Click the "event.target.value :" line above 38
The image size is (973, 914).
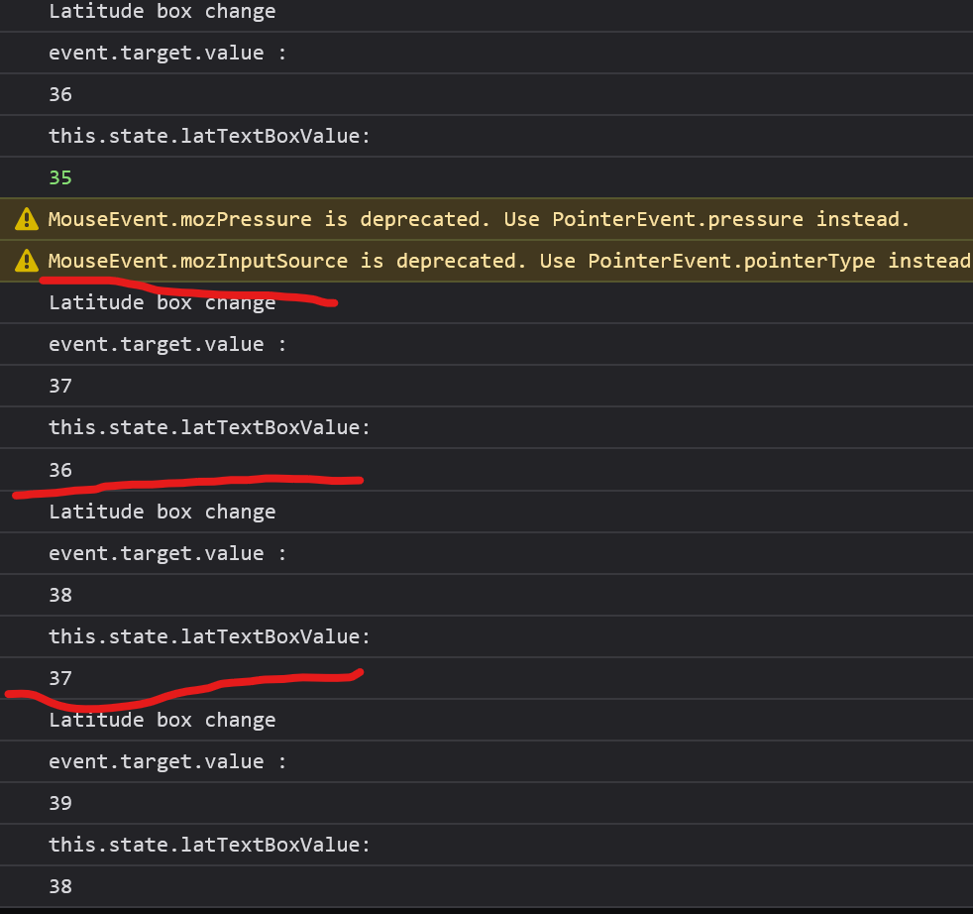(167, 553)
